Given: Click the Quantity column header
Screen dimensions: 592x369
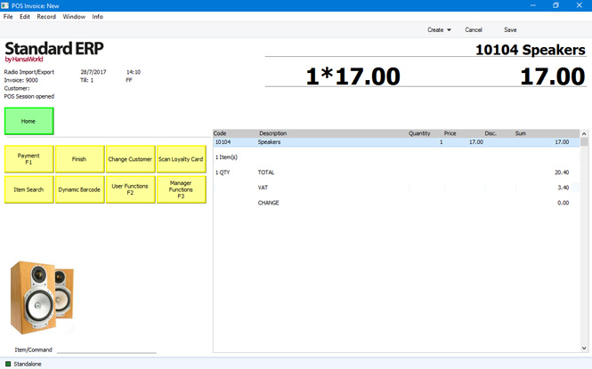Looking at the screenshot, I should pyautogui.click(x=419, y=133).
